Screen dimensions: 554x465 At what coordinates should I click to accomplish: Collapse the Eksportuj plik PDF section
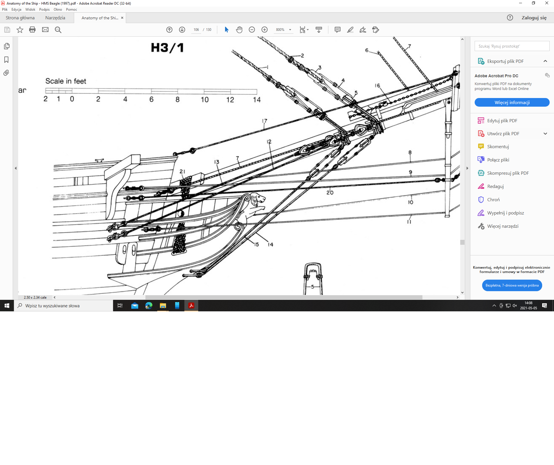(545, 61)
